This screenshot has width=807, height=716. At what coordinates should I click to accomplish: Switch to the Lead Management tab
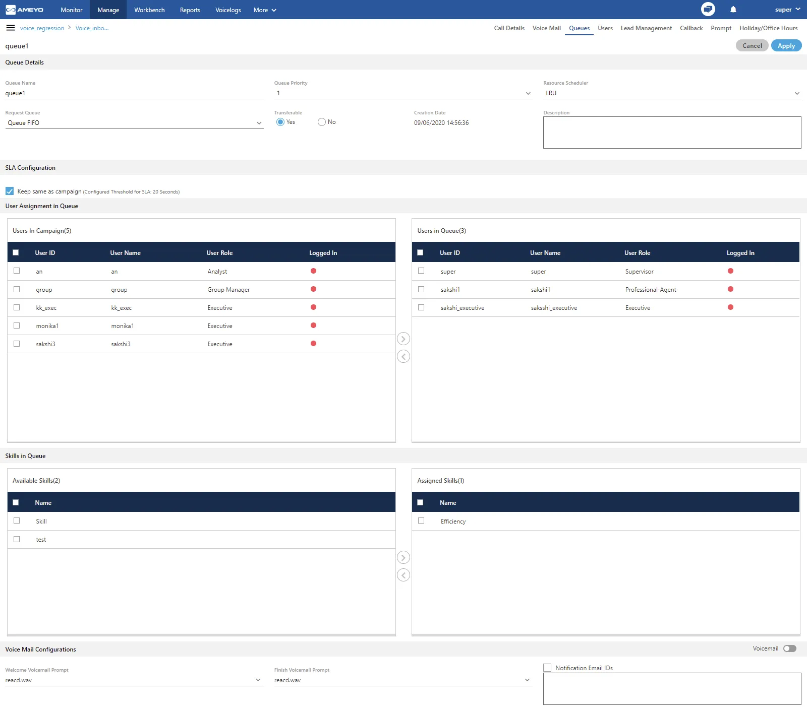coord(646,28)
